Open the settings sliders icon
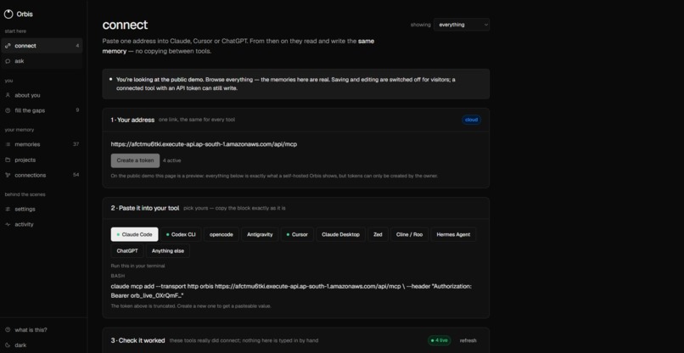Screen dimensions: 684x353 click(8, 209)
